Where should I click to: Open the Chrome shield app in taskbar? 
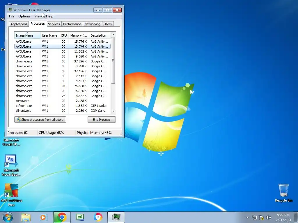pyautogui.click(x=98, y=217)
